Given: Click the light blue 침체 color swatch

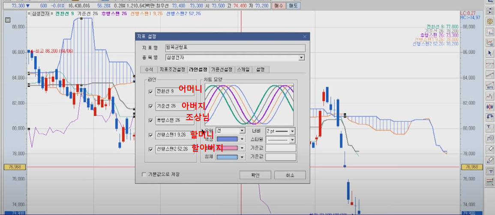Looking at the screenshot, I should click(227, 157).
